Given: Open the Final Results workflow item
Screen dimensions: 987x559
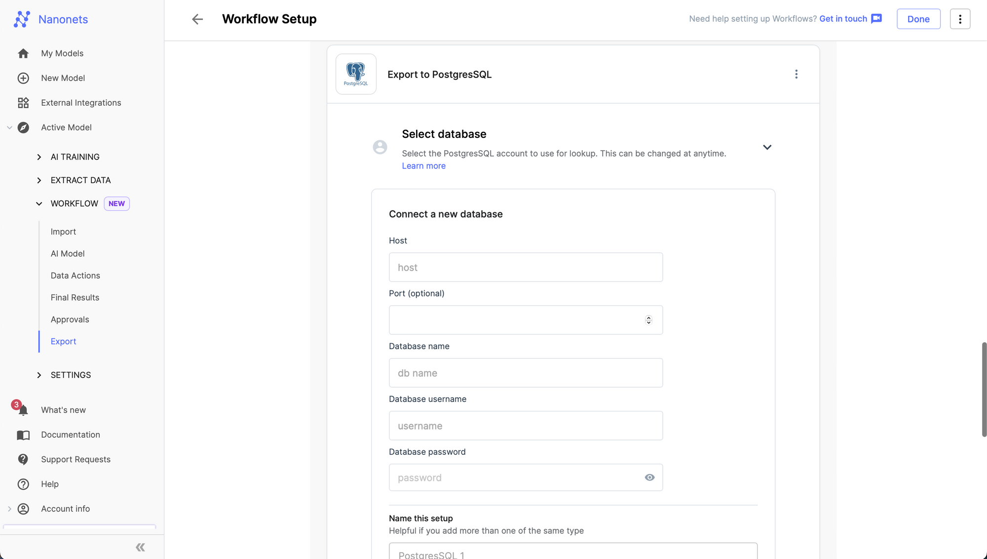Looking at the screenshot, I should tap(75, 298).
